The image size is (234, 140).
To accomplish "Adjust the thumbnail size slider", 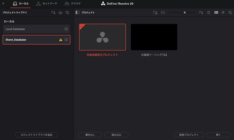I will point(185,13).
